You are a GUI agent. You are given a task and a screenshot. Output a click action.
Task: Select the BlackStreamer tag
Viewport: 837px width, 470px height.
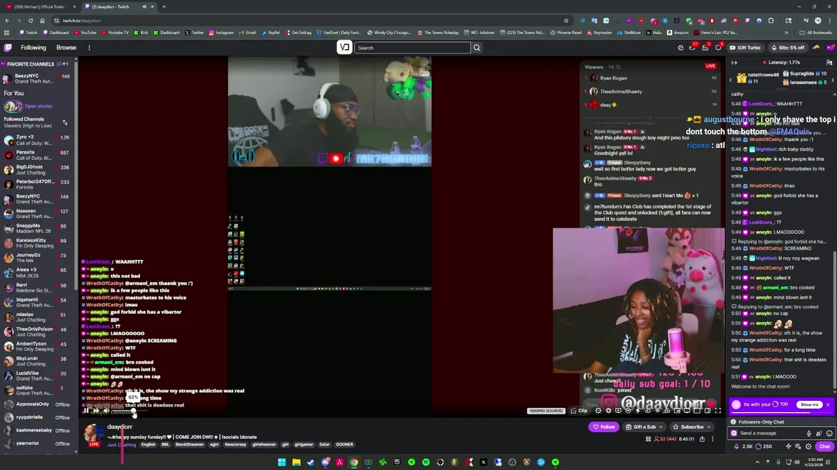(189, 445)
